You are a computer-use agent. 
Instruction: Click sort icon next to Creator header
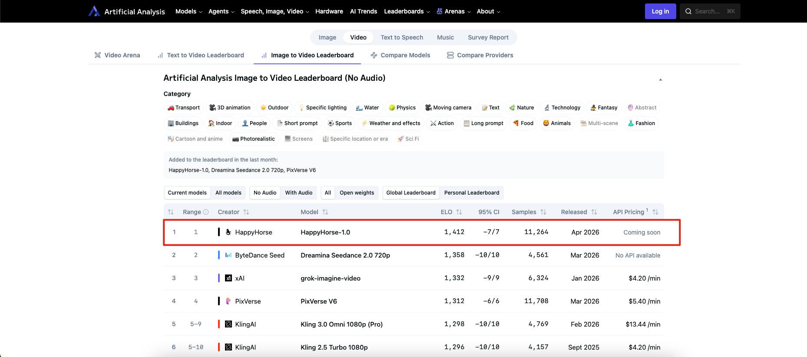[x=246, y=212]
